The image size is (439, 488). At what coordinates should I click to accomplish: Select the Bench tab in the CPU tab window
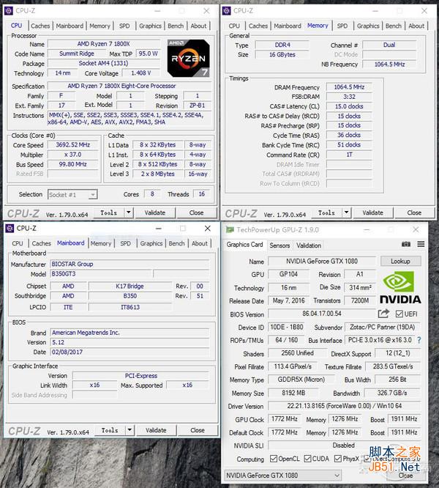tap(176, 26)
